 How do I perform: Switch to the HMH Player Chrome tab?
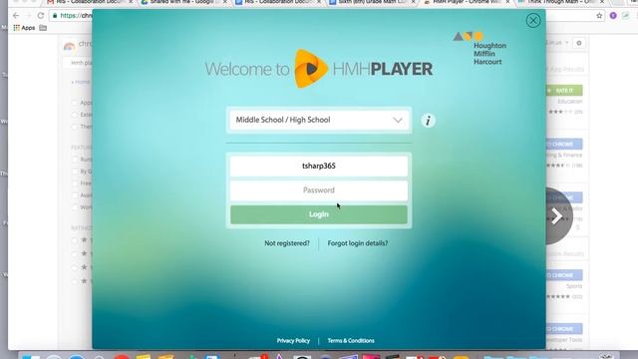(x=468, y=2)
